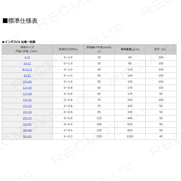Select the 0~0.3 pressure cell
181x181 pixels.
[x=68, y=137]
